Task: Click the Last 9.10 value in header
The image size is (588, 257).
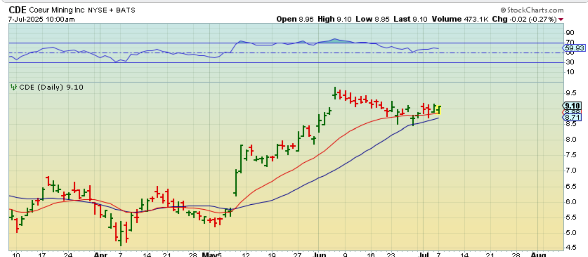Action: point(410,19)
